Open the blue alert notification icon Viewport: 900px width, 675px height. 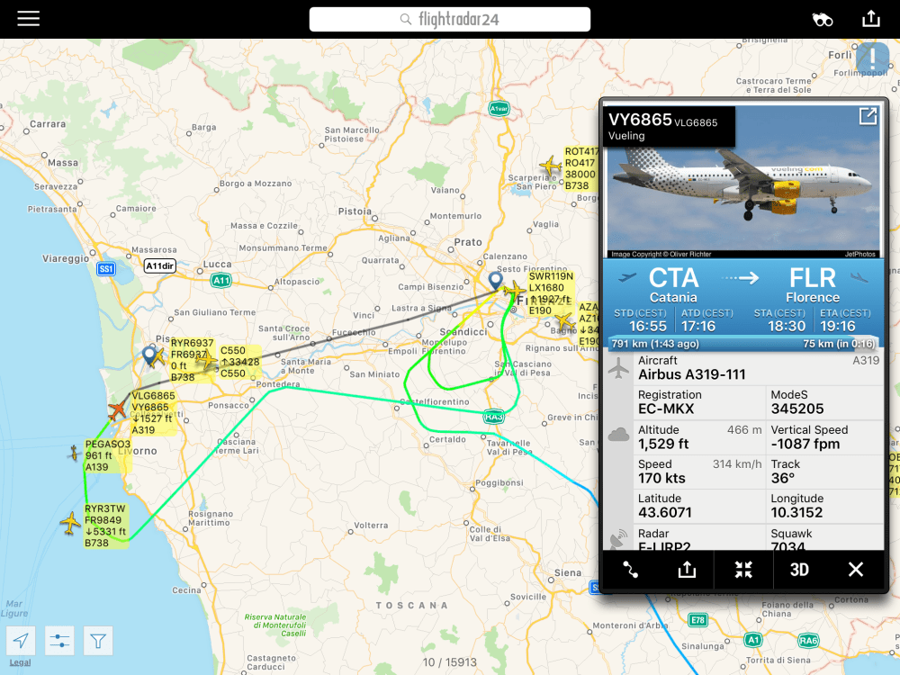[872, 58]
